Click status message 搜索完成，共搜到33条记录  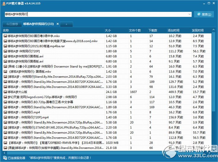pyautogui.click(x=60, y=158)
